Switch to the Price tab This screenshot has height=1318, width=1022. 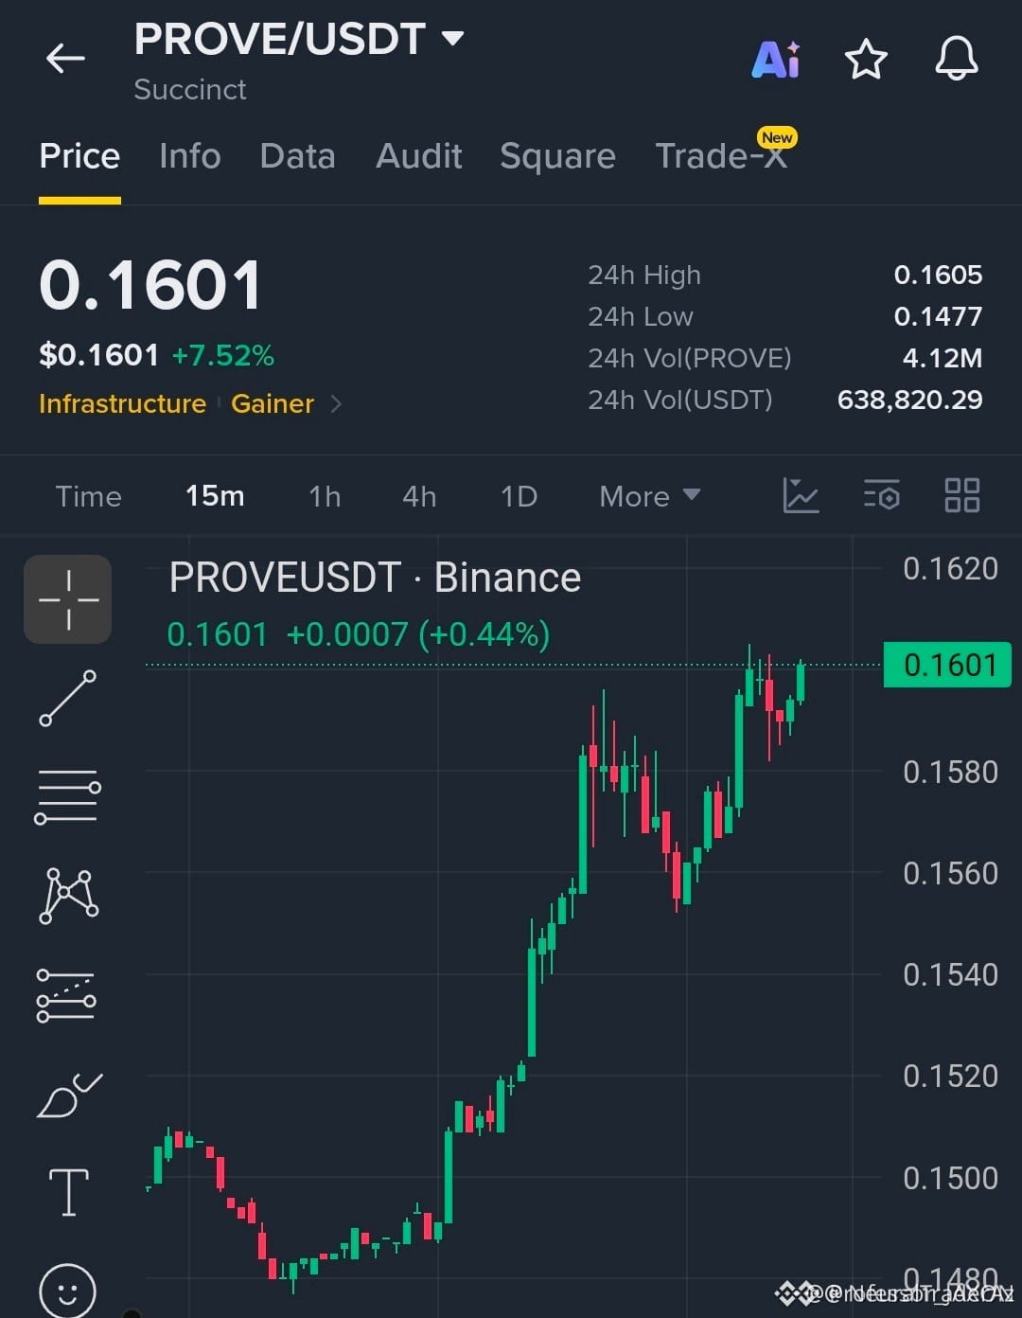(x=79, y=156)
